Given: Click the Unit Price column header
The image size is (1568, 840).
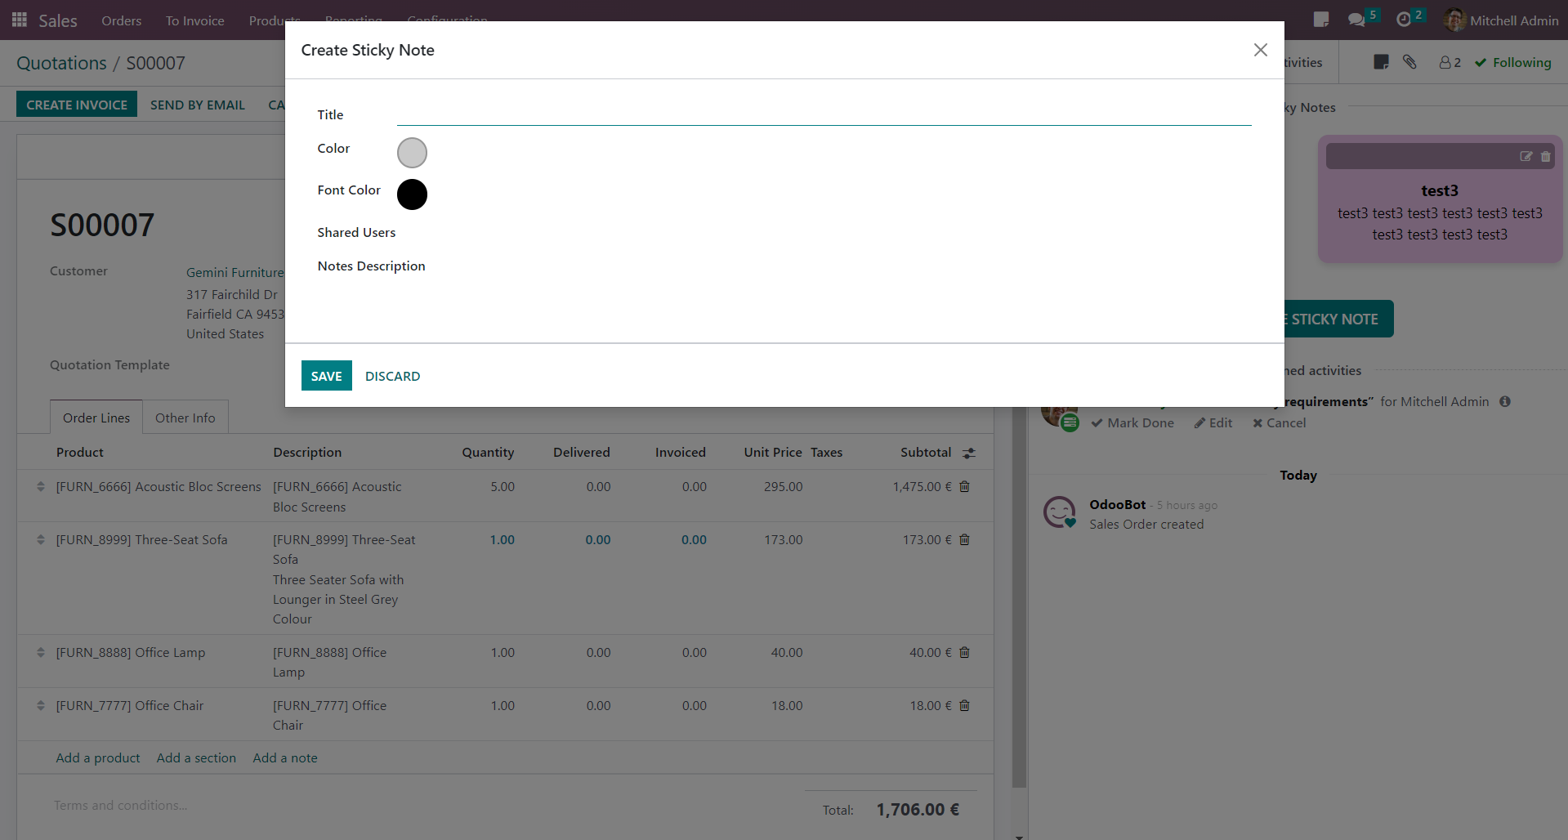Looking at the screenshot, I should pyautogui.click(x=773, y=452).
